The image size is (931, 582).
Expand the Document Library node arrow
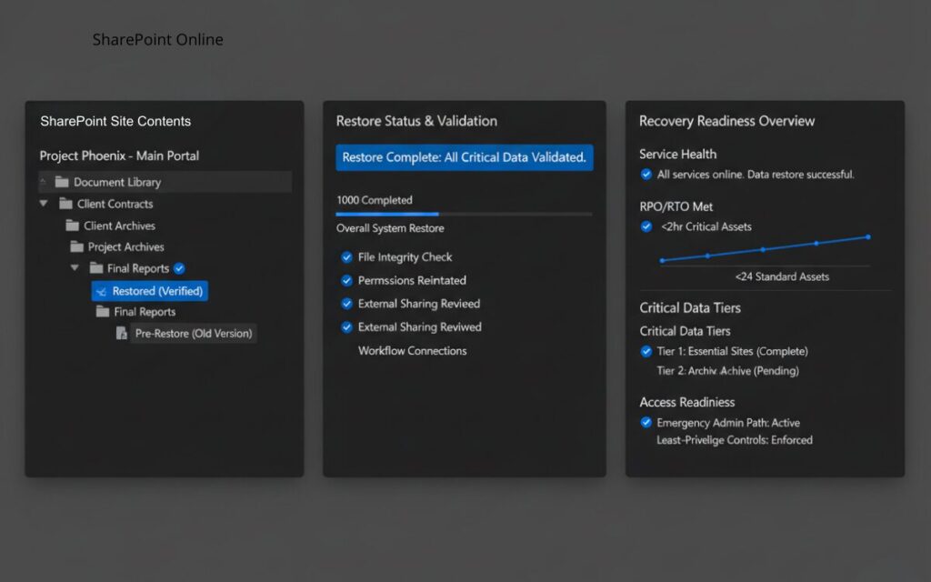point(44,182)
